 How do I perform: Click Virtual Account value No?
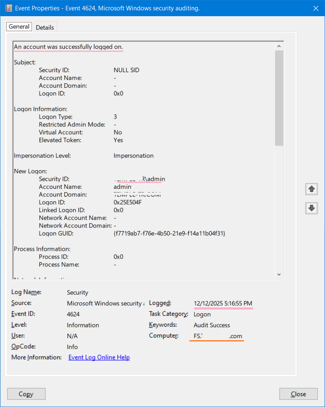point(118,132)
